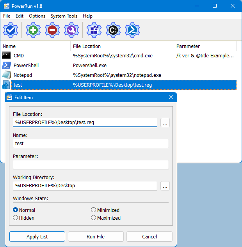Click the blue checkmark run toolbar icon
The height and width of the screenshot is (247, 242).
coord(11,30)
